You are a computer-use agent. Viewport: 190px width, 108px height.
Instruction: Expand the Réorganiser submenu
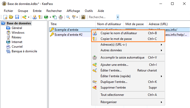pyautogui.click(x=128, y=102)
